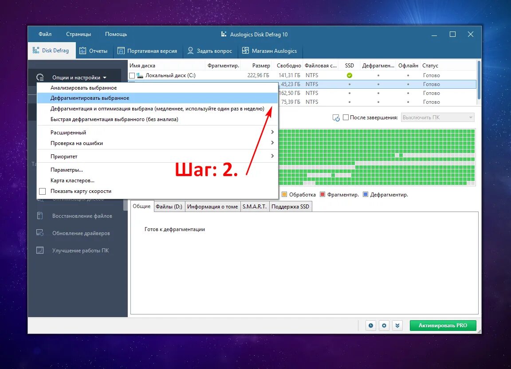Click the Auslogics store icon

point(245,51)
